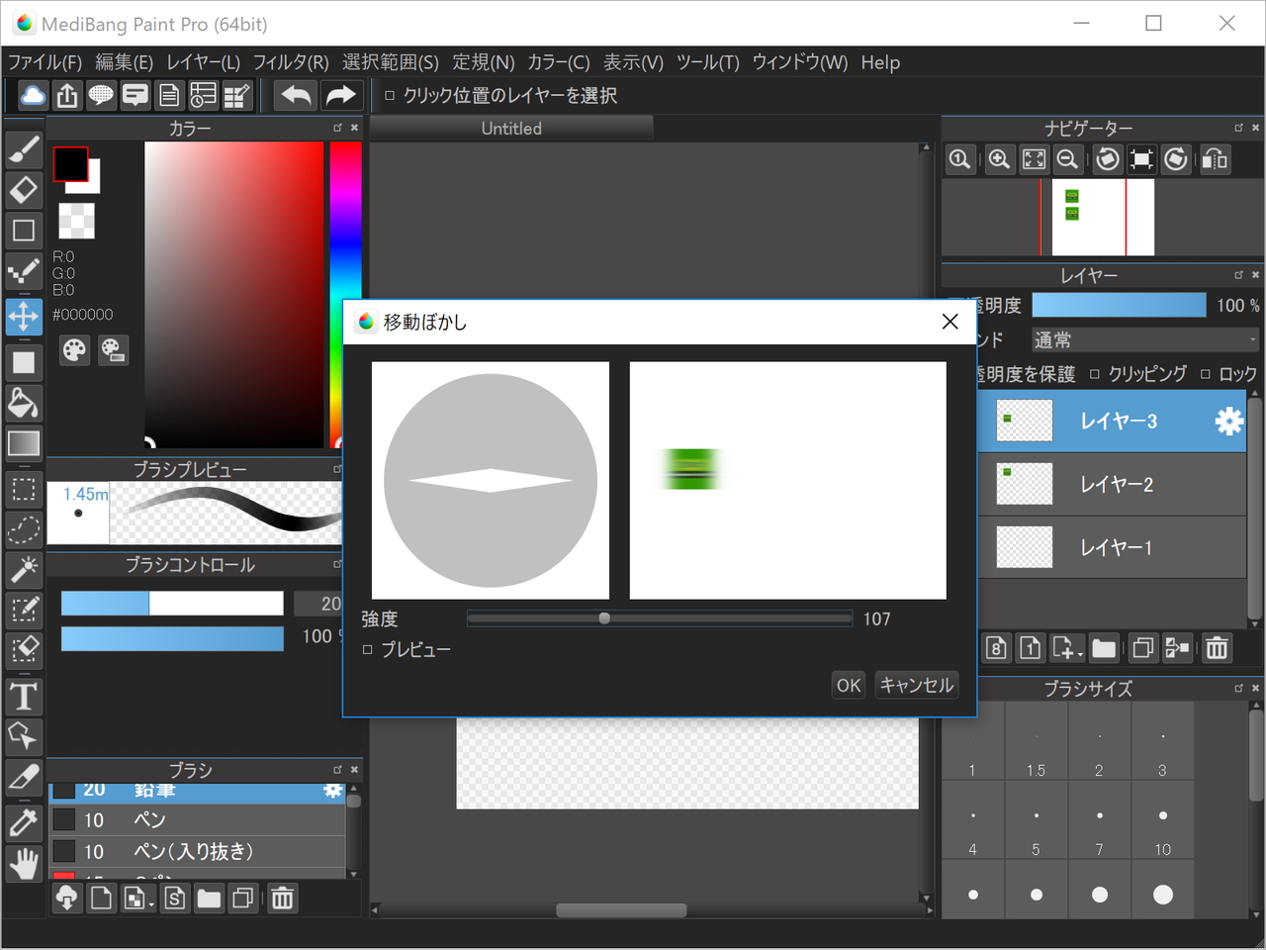Select the Select Eraser tool

click(x=24, y=650)
